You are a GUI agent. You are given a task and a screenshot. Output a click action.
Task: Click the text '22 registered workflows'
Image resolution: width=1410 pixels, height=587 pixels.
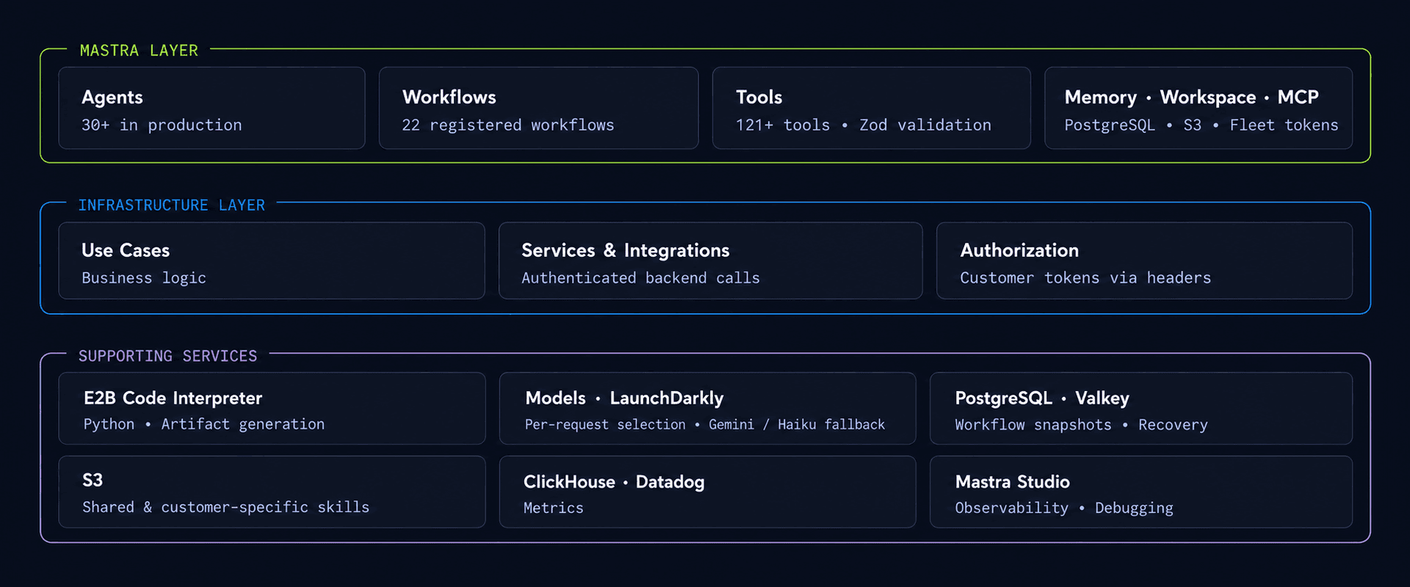pyautogui.click(x=508, y=125)
